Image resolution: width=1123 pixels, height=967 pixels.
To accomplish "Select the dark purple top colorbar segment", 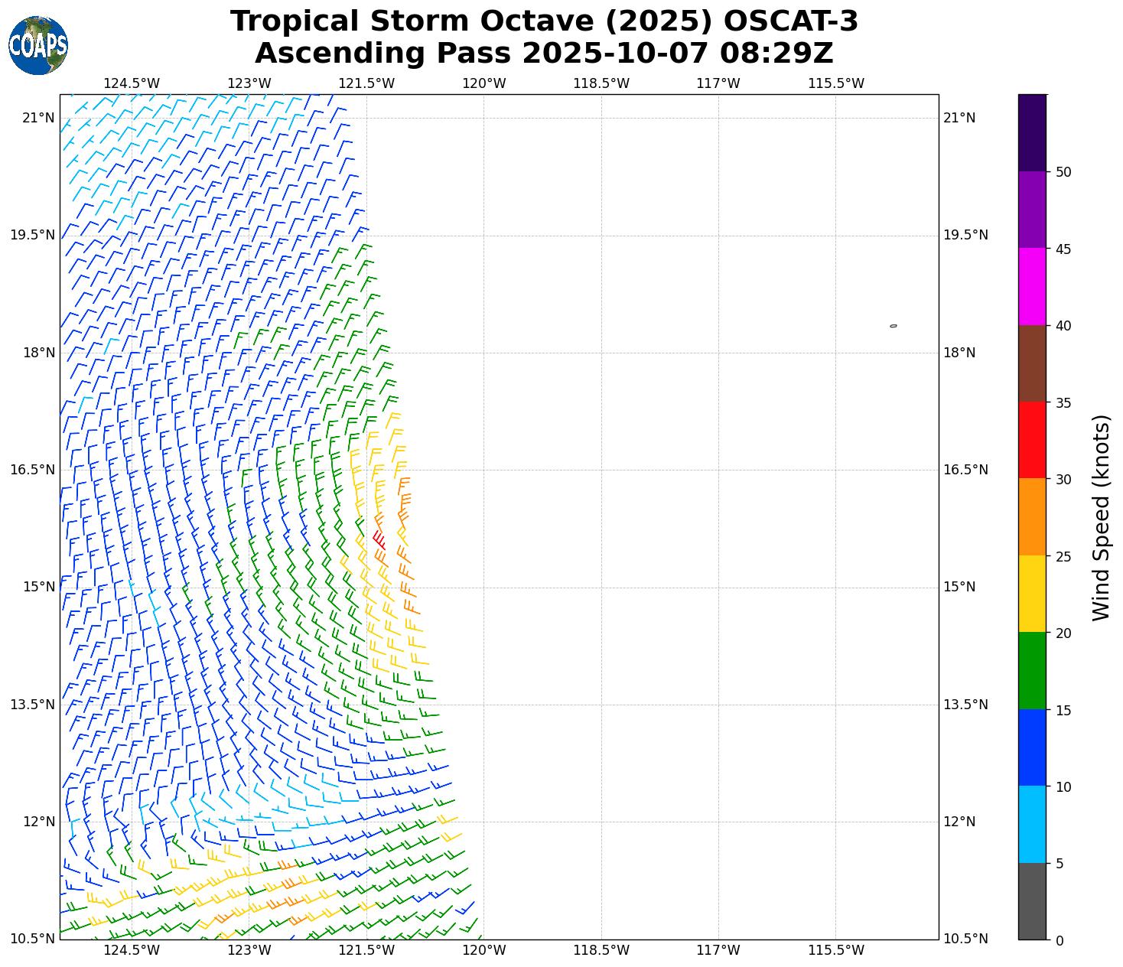I will point(1032,132).
